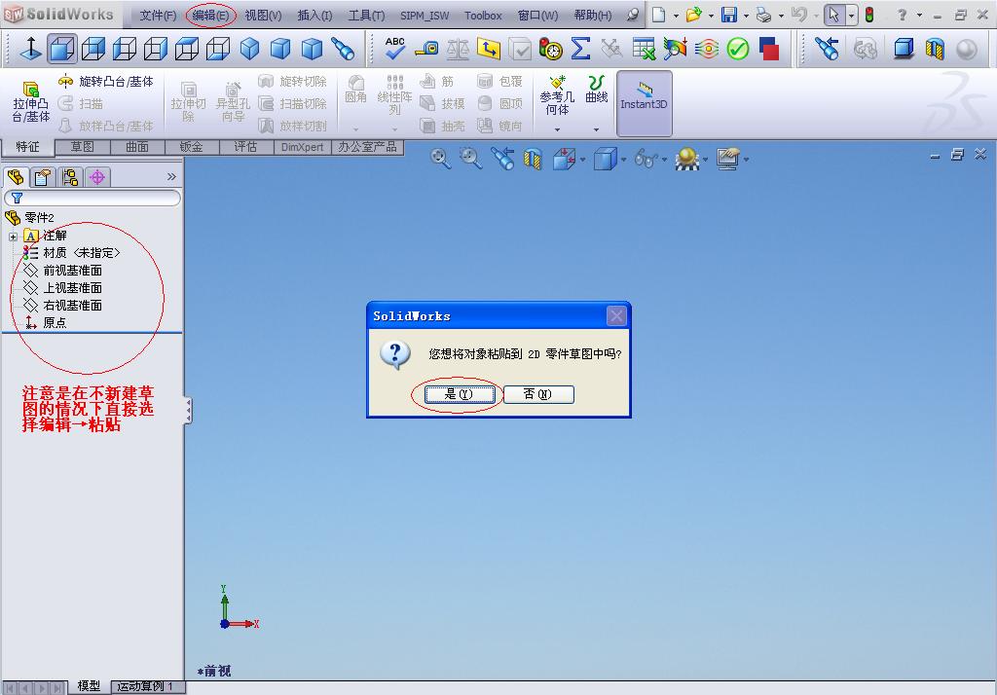Click the design table spreadsheet icon
The height and width of the screenshot is (695, 997).
[644, 49]
